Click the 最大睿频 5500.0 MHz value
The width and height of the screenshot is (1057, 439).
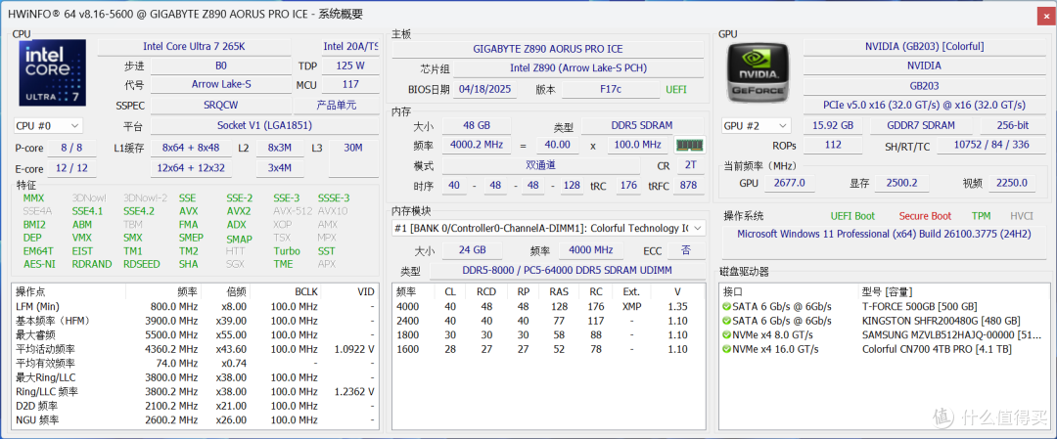pos(171,334)
